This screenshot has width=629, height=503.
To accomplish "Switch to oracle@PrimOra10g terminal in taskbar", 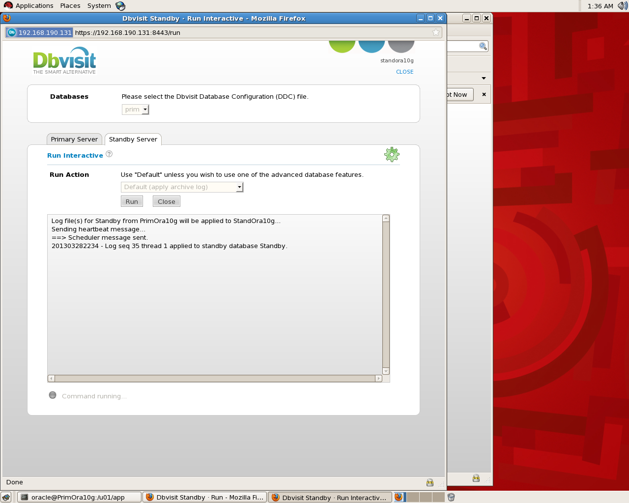I will click(x=79, y=497).
